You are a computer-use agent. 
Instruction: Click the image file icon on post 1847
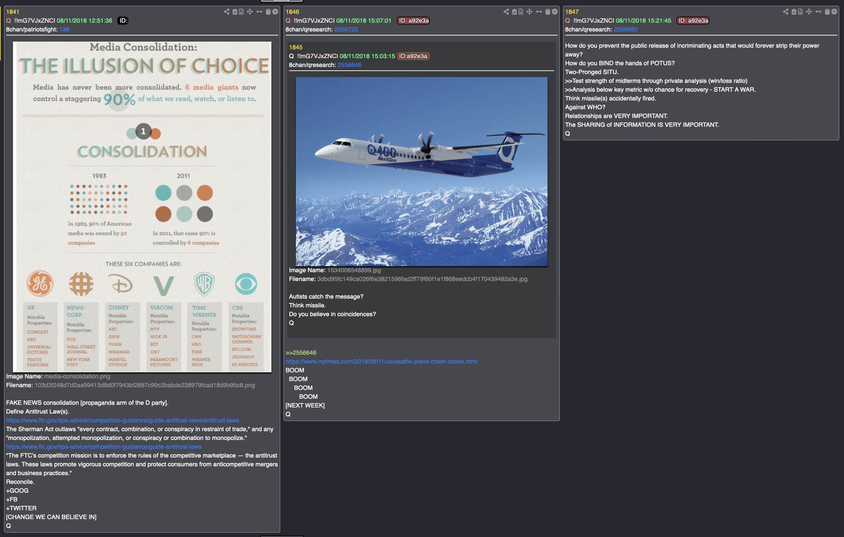point(801,11)
